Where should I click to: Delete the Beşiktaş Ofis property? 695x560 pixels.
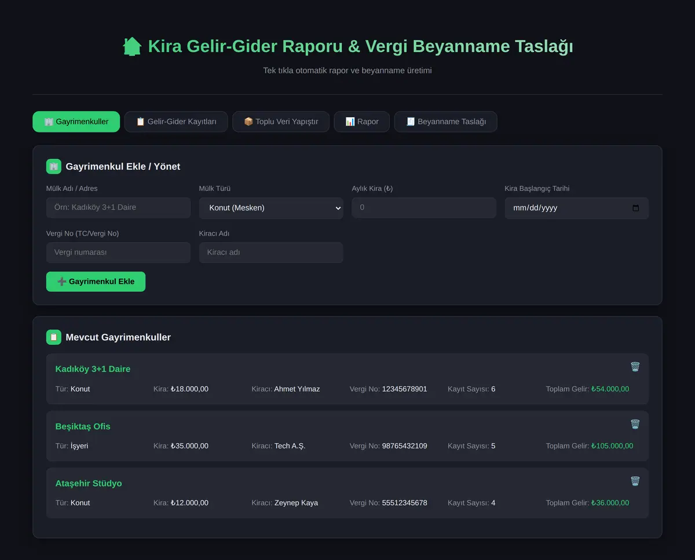tap(635, 424)
